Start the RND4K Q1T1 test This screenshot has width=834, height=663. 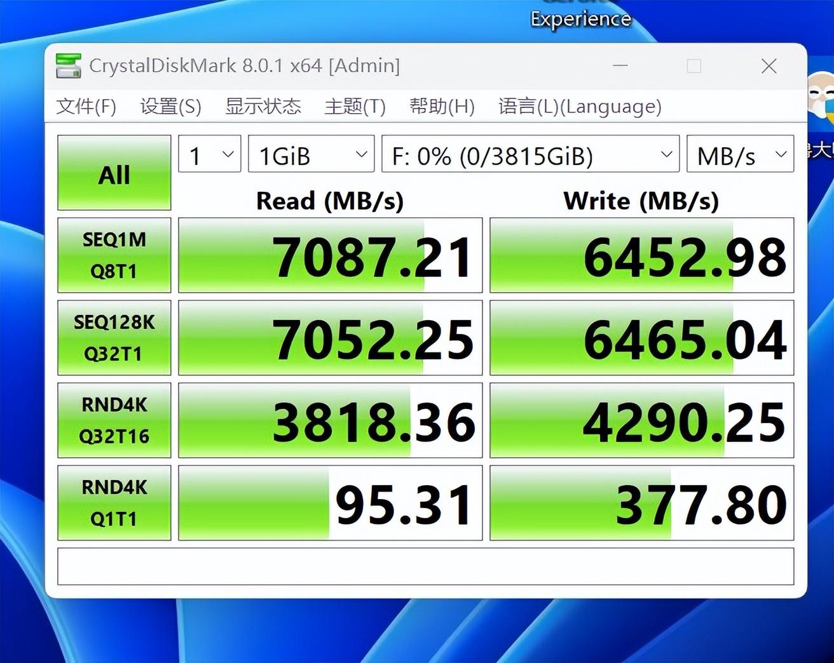click(x=114, y=503)
